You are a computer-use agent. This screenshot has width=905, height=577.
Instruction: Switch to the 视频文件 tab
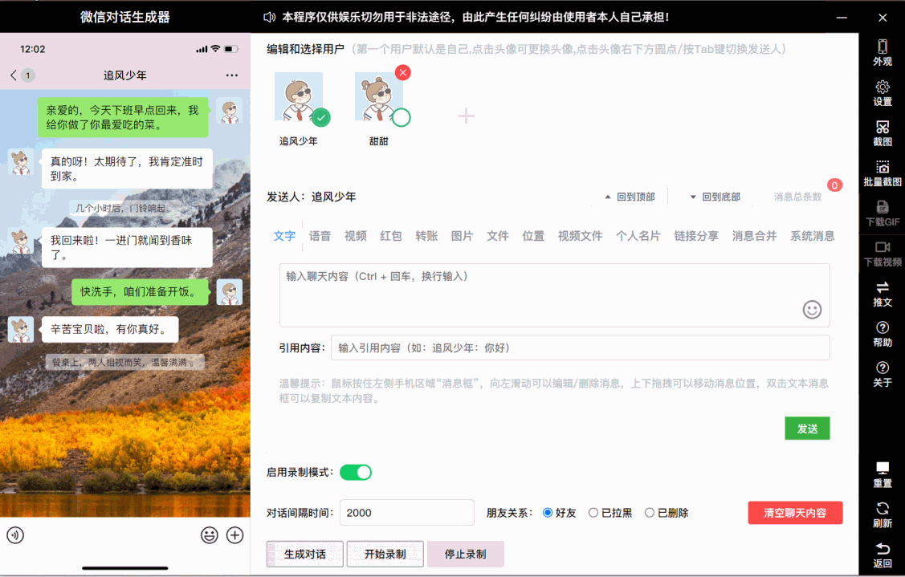coord(580,236)
